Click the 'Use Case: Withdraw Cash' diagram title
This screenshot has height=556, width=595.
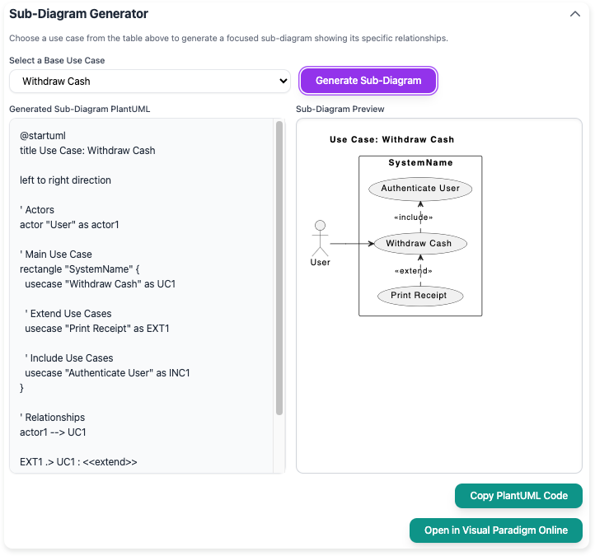[391, 139]
